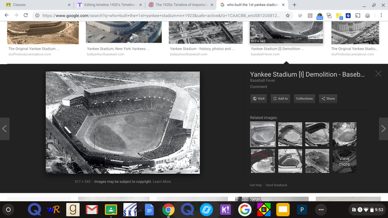Click the yellow extension icon in toolbar
388x218 pixels.
point(339,16)
